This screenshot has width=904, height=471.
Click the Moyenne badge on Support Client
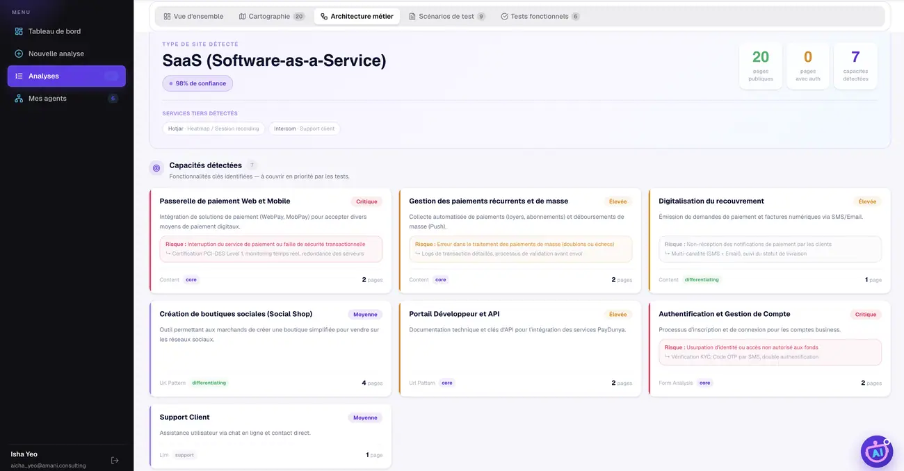point(365,418)
